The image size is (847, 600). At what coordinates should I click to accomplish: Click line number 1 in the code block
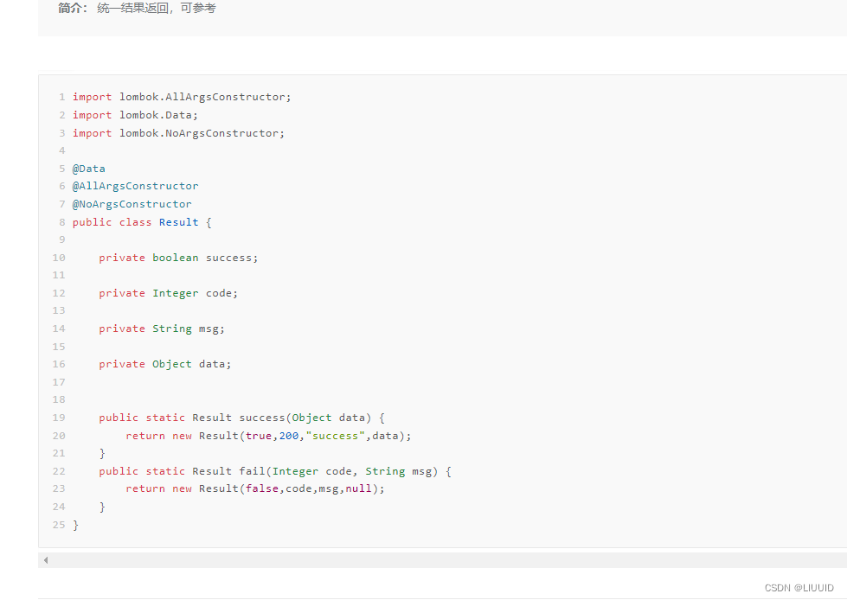tap(61, 96)
